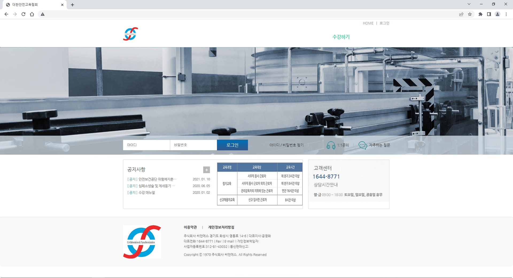Open the 수강 매뉴얼 notice
The height and width of the screenshot is (278, 513).
tap(147, 193)
